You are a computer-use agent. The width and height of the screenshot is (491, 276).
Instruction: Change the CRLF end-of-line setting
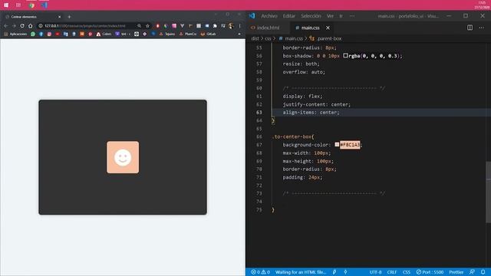click(392, 272)
